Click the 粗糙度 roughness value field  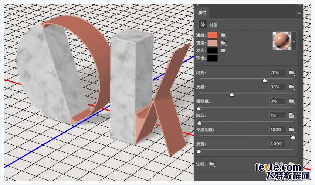(x=278, y=101)
